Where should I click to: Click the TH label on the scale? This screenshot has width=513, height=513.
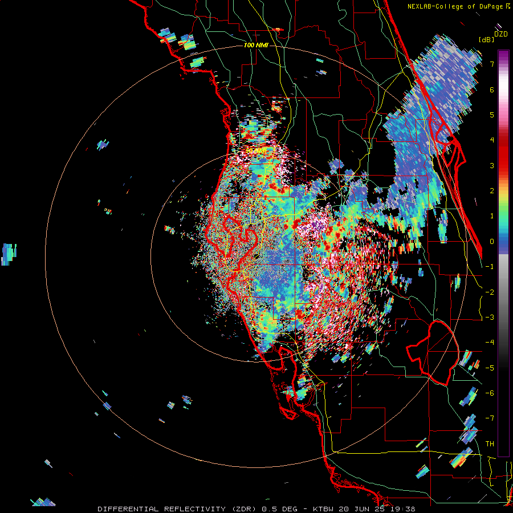pos(490,444)
